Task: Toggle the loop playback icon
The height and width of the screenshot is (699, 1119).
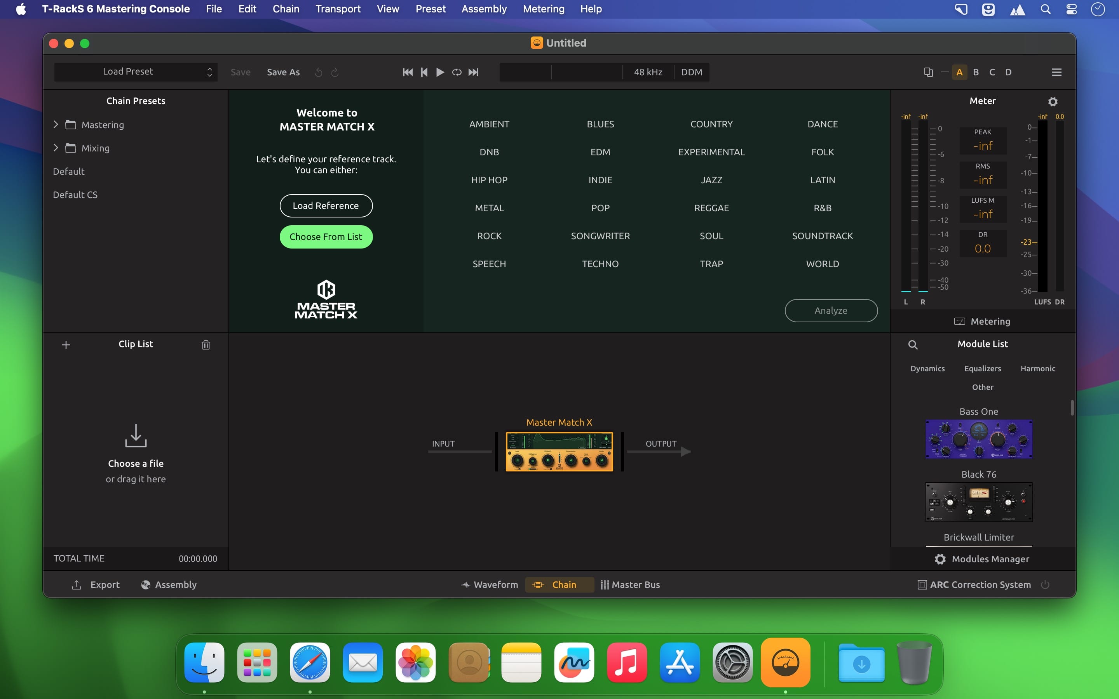Action: pyautogui.click(x=457, y=72)
